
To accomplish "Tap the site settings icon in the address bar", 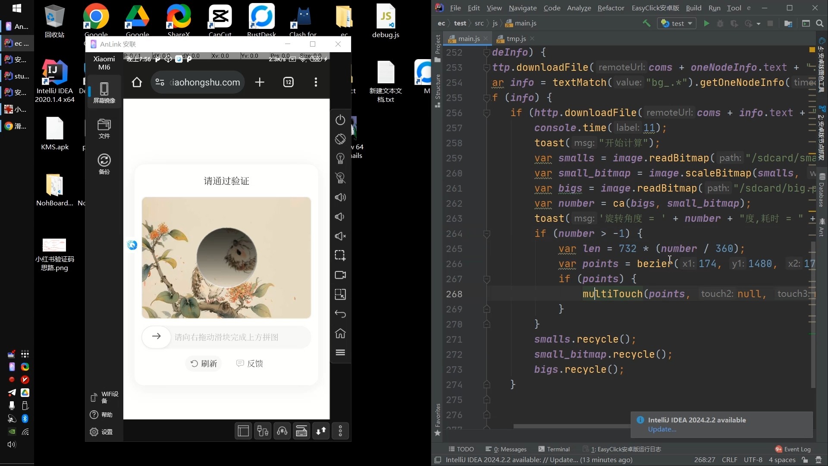I will click(x=160, y=82).
